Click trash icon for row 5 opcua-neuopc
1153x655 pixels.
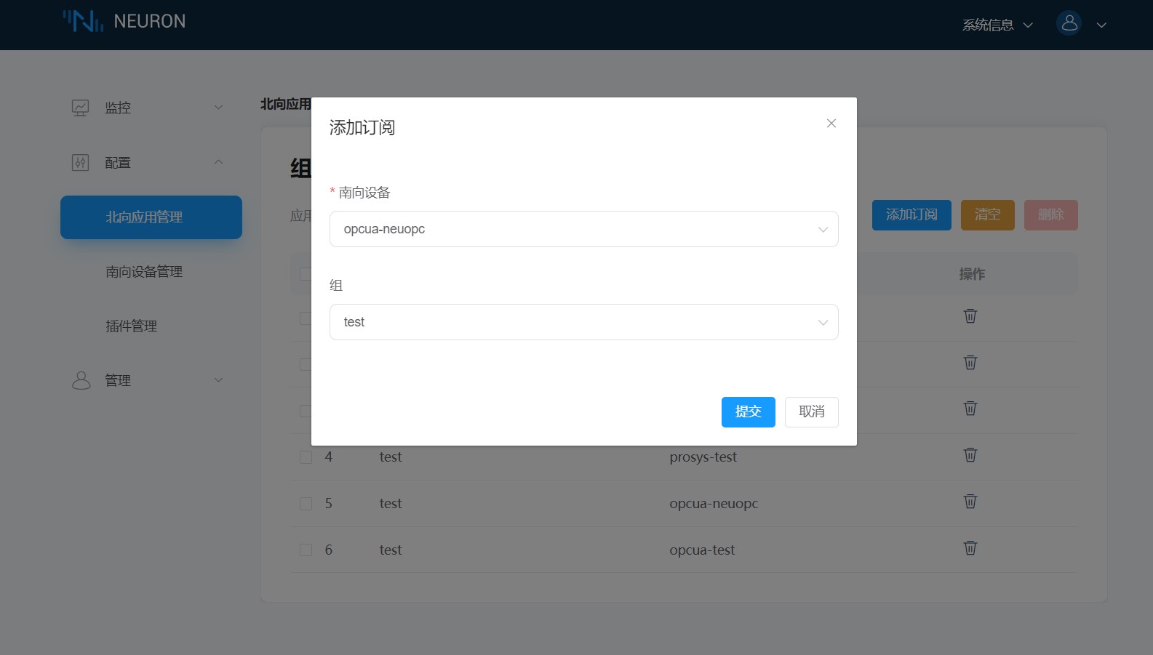970,502
